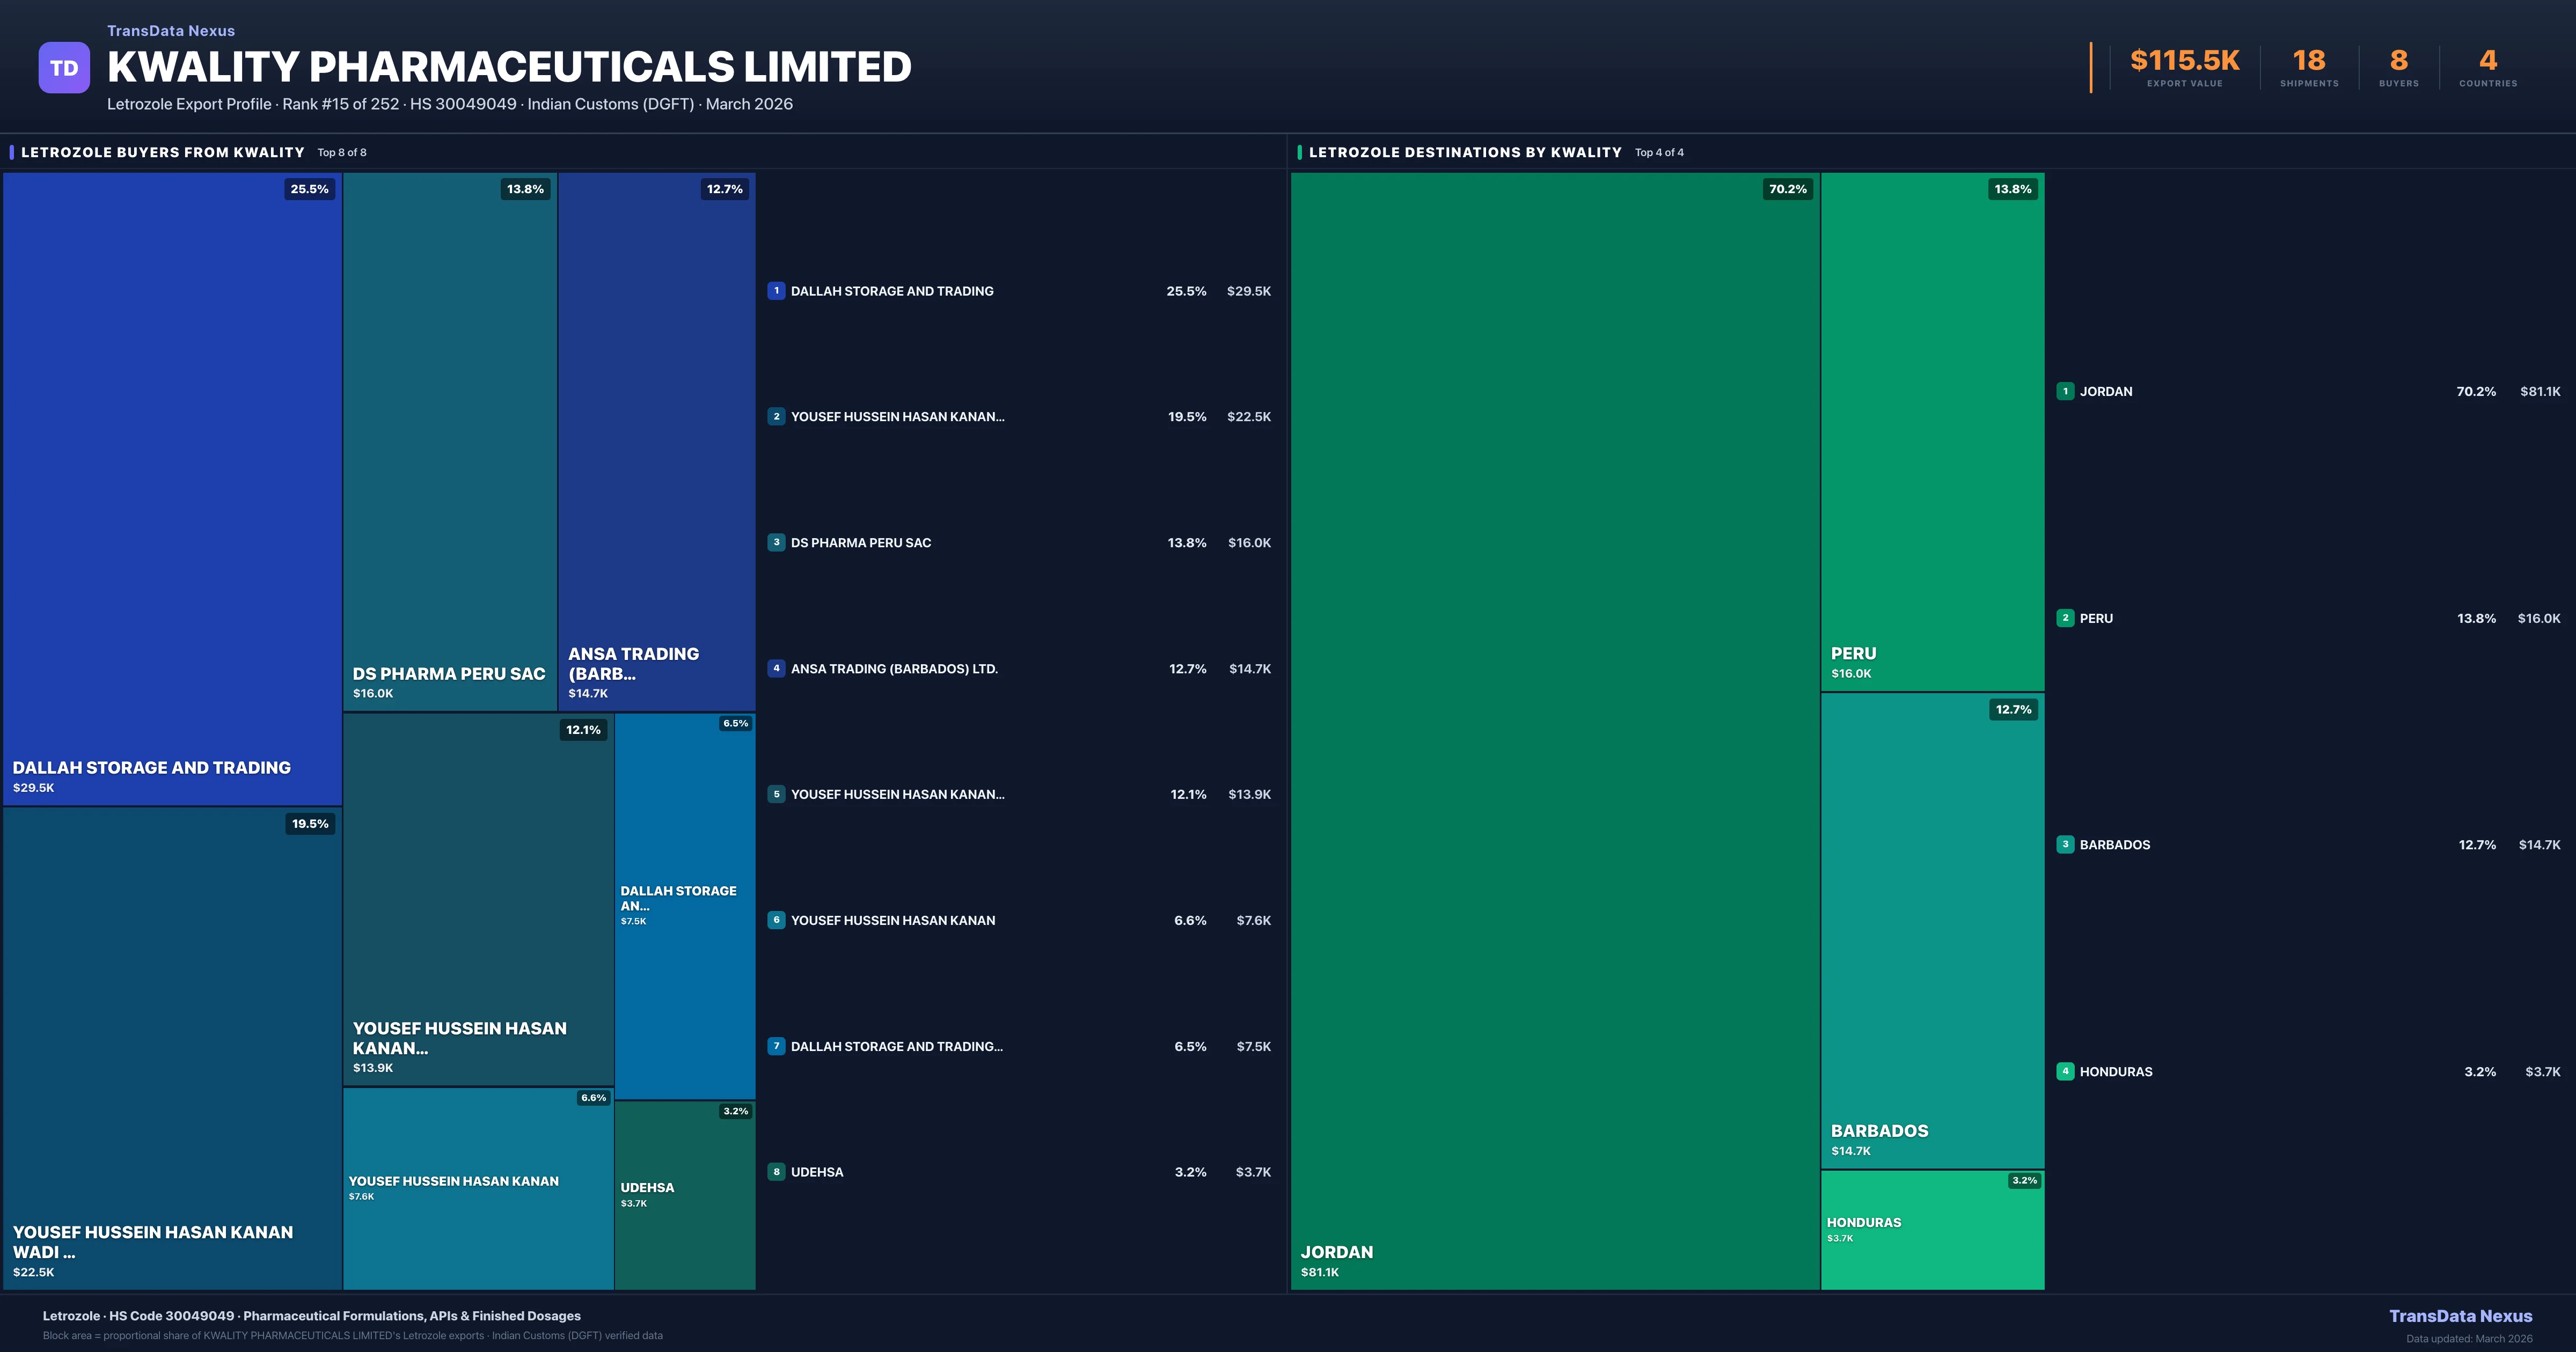Click the UDEHSA treemap block
Screen dimensions: 2576x1352
pos(684,1195)
